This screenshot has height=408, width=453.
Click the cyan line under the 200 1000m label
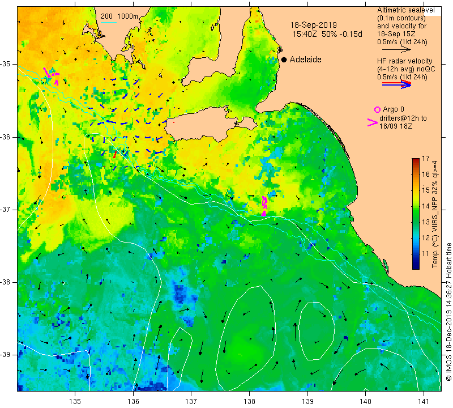(x=109, y=22)
